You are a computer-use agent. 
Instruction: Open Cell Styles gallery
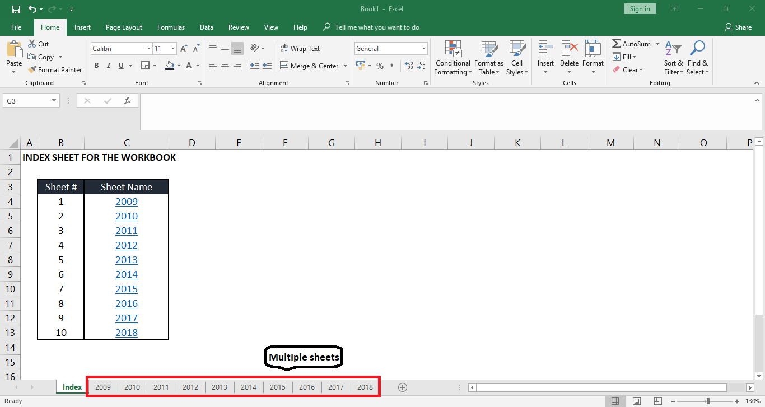pyautogui.click(x=516, y=58)
